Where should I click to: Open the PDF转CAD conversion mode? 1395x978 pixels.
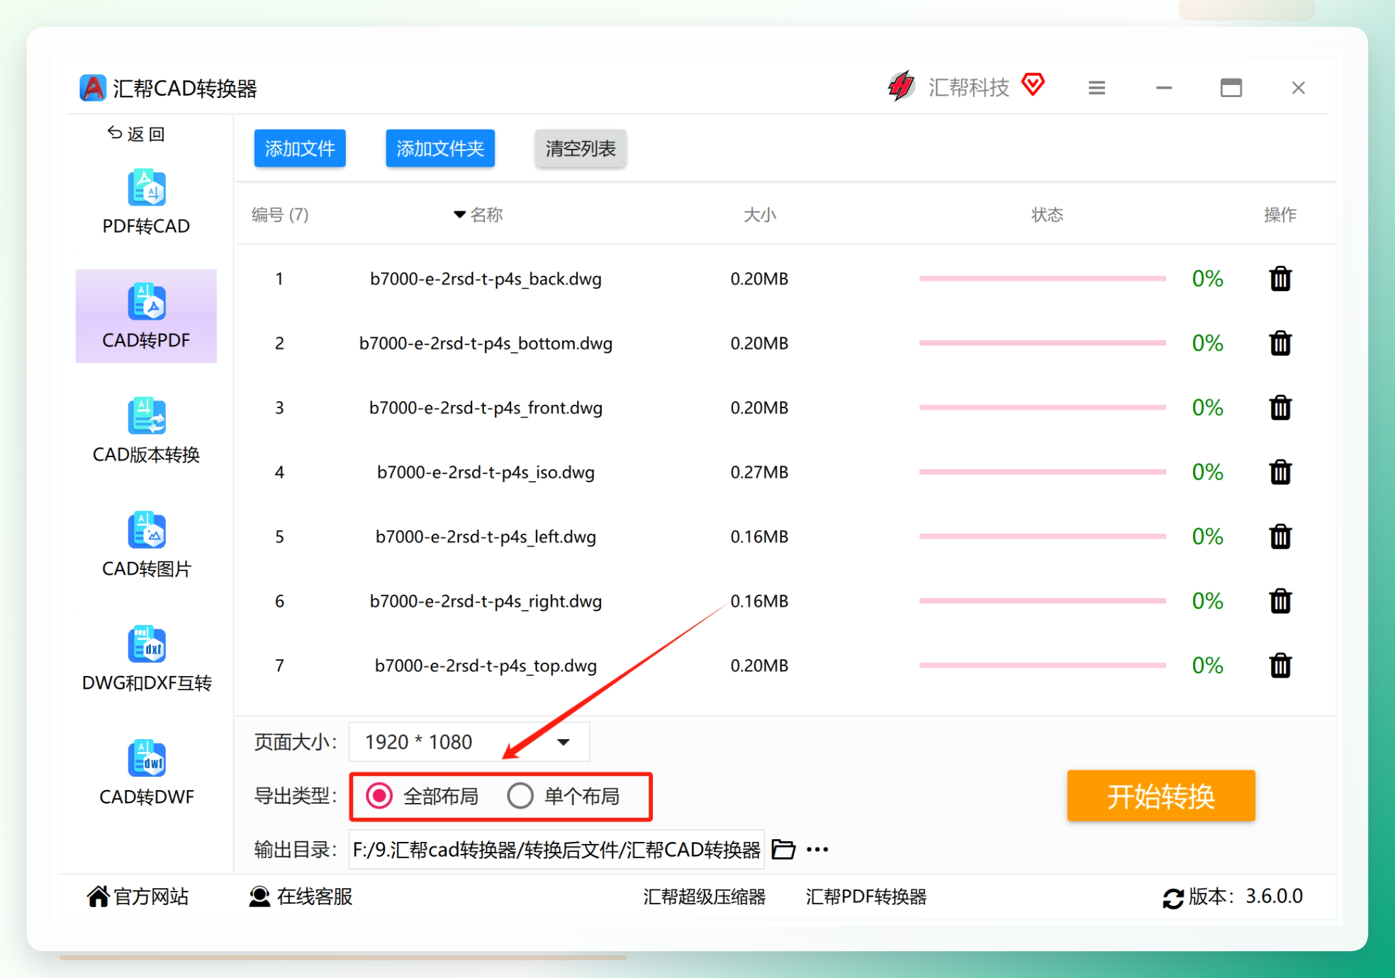click(x=146, y=203)
